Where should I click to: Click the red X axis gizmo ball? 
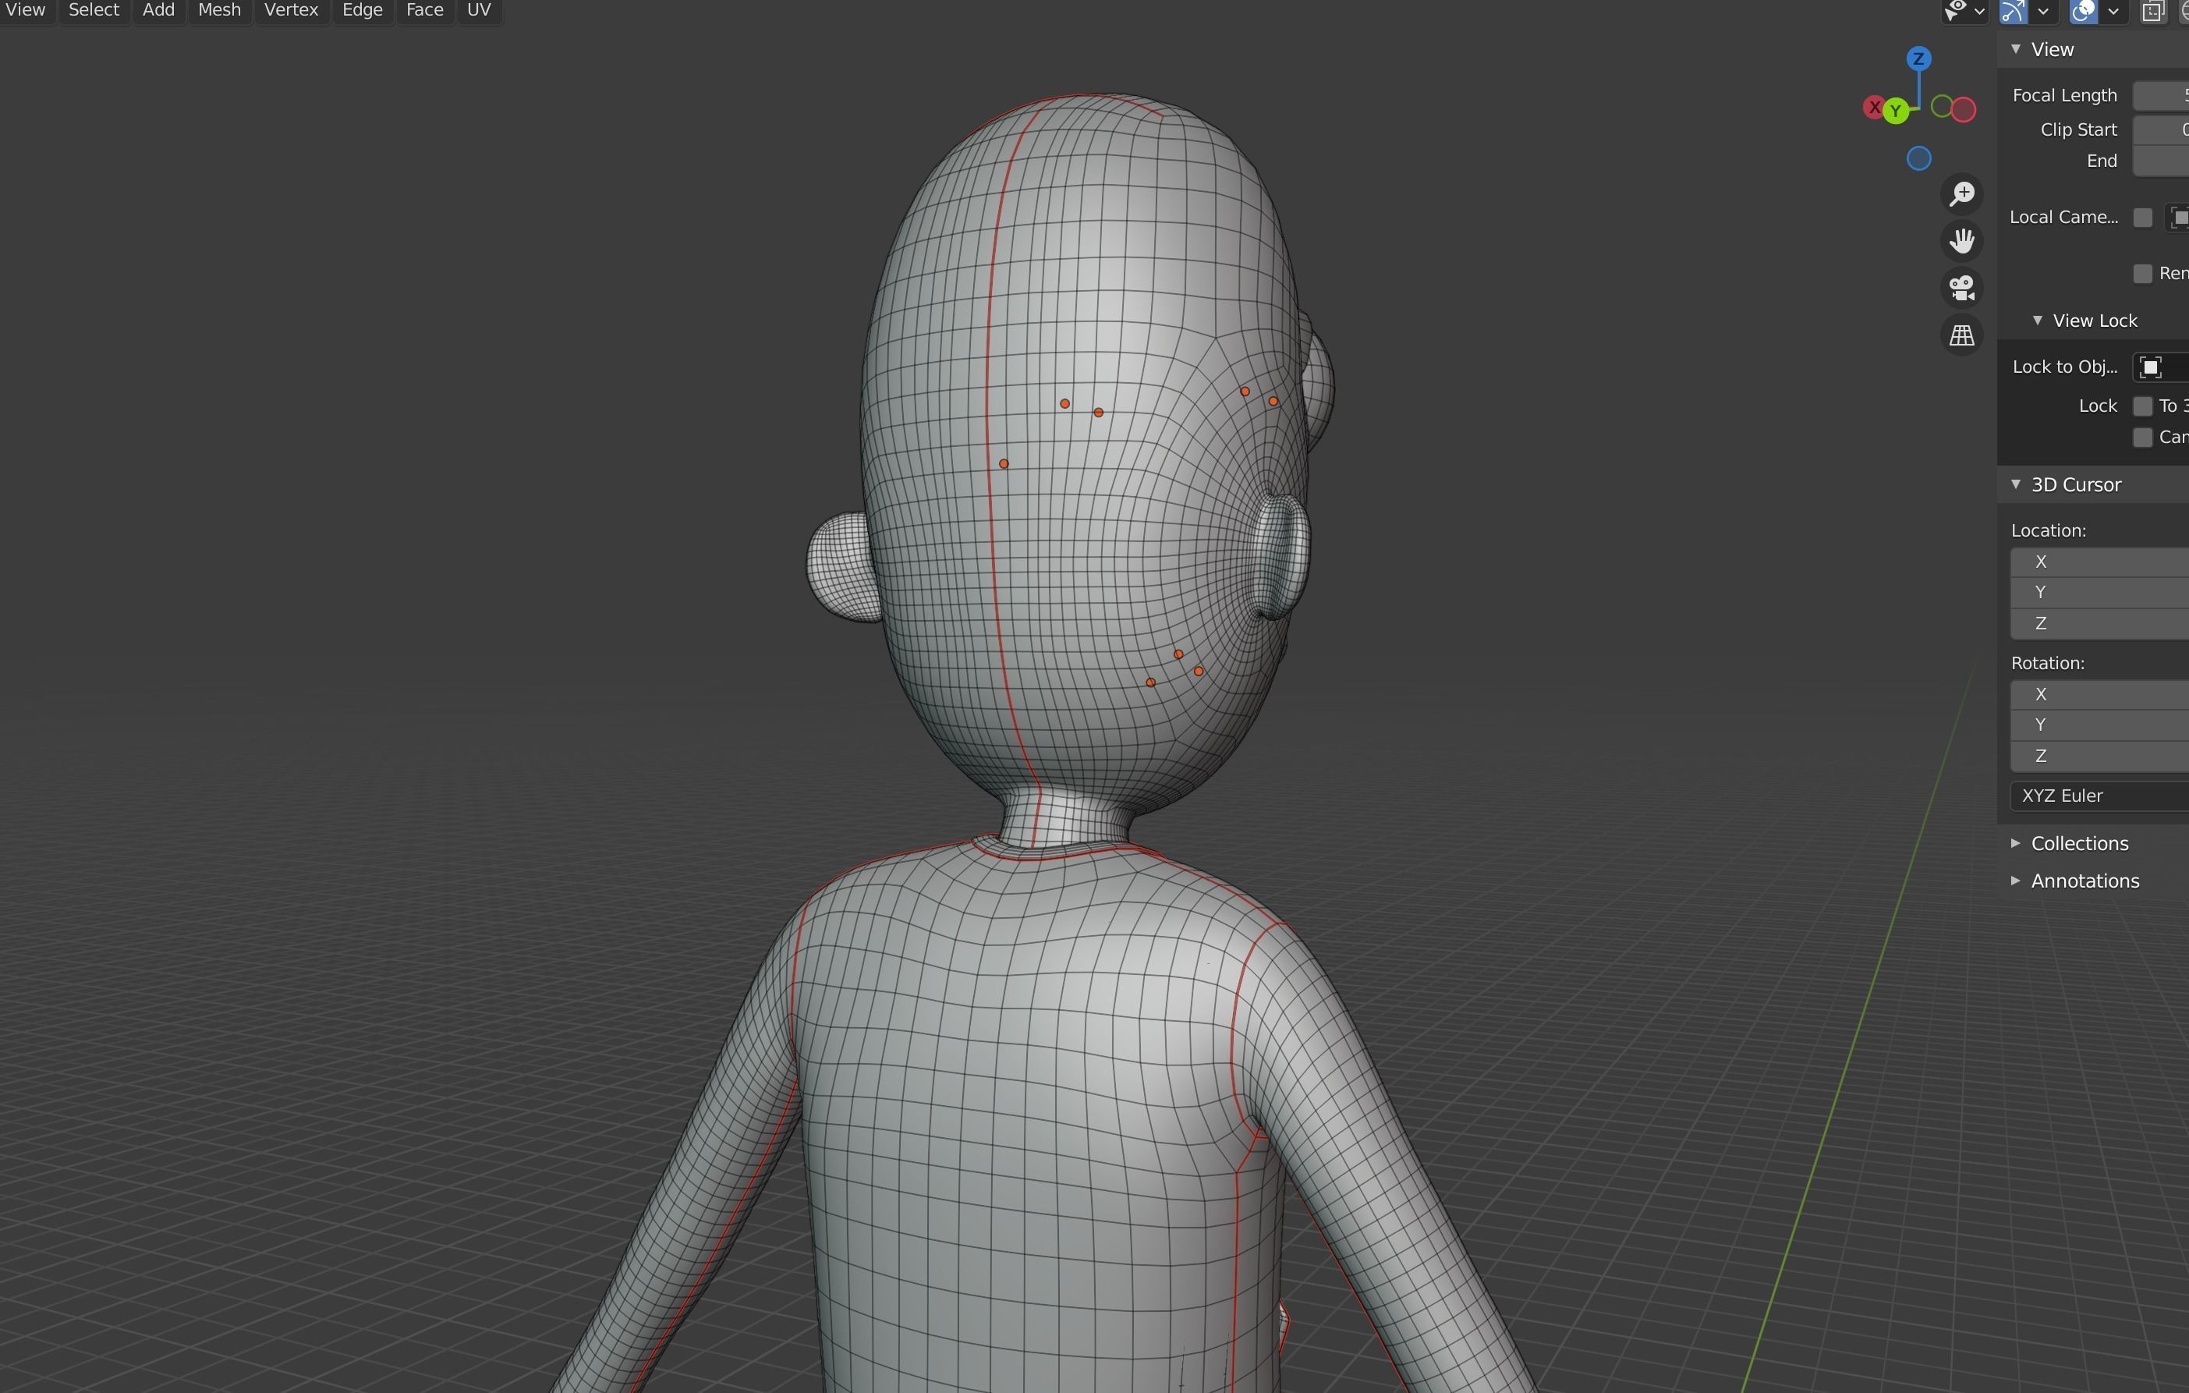click(1874, 108)
